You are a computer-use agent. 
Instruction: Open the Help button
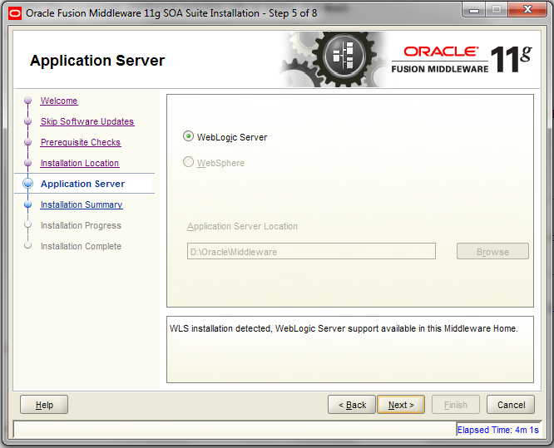tap(44, 405)
